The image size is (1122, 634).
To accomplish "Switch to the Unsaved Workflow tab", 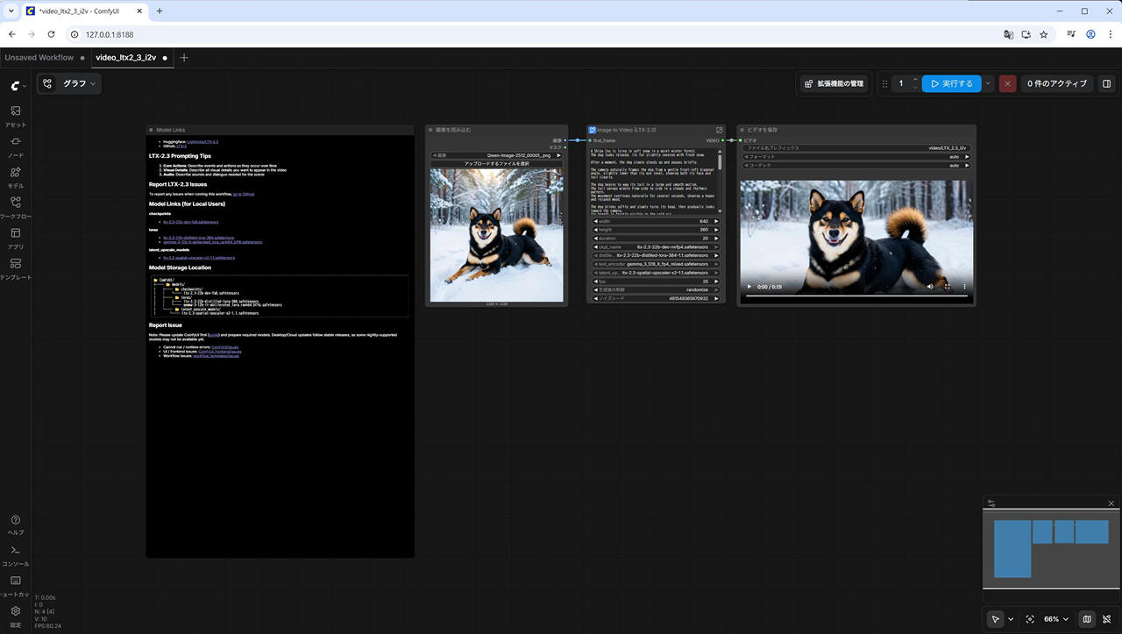I will pos(39,58).
